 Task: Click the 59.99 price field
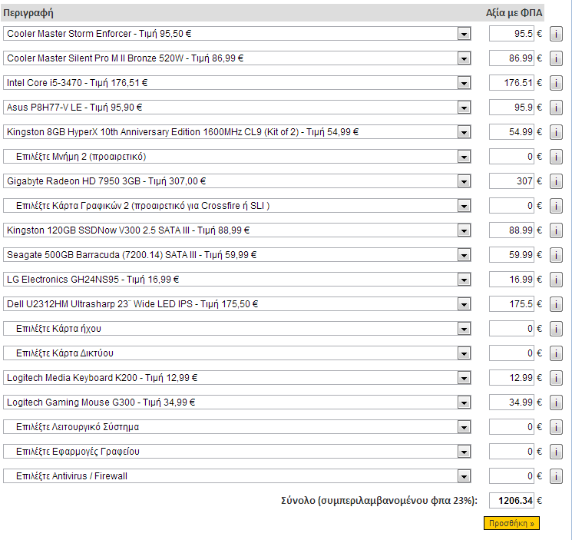pos(511,255)
